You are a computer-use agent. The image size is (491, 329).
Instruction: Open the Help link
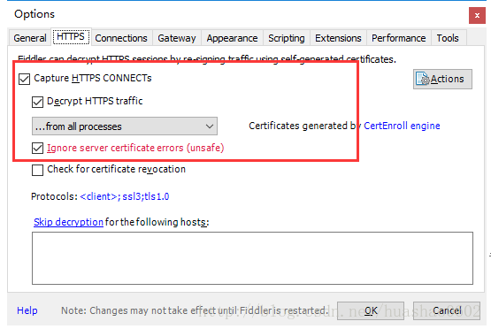point(27,310)
